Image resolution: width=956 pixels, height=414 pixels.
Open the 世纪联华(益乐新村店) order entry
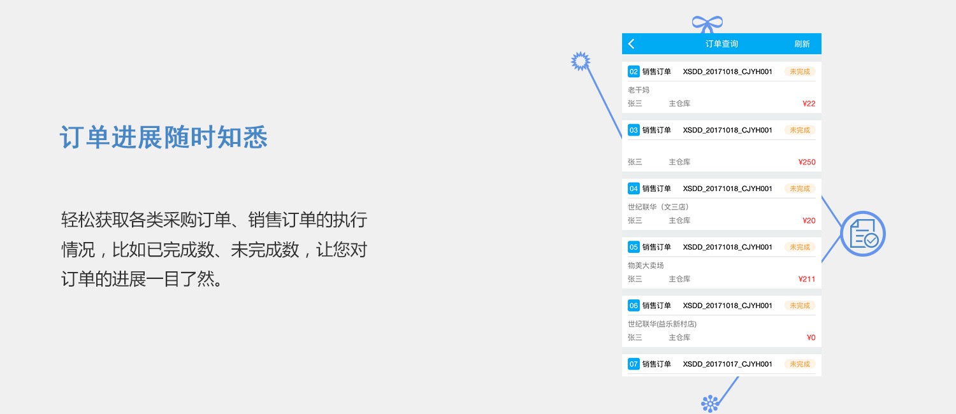click(x=662, y=324)
